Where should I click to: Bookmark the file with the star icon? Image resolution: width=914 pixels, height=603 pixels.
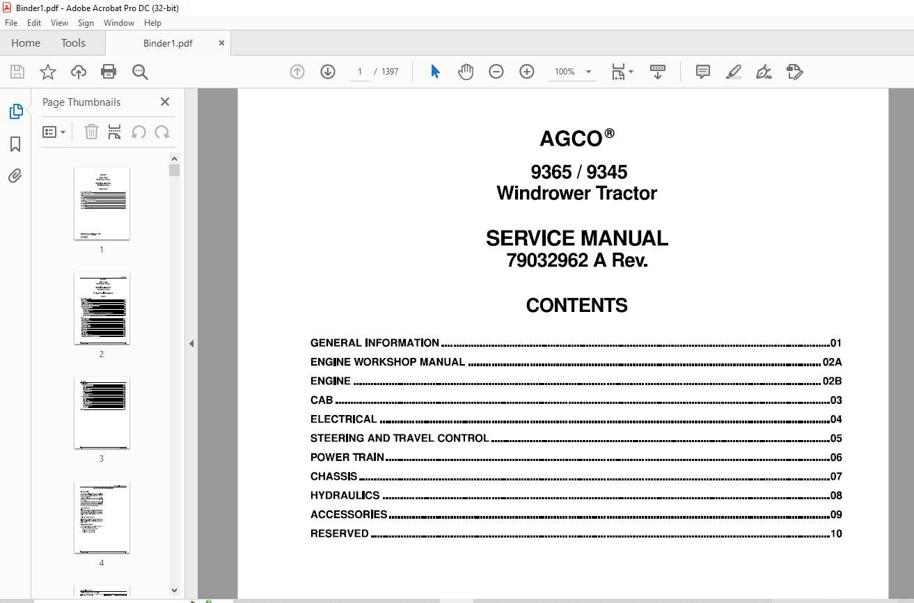(48, 72)
